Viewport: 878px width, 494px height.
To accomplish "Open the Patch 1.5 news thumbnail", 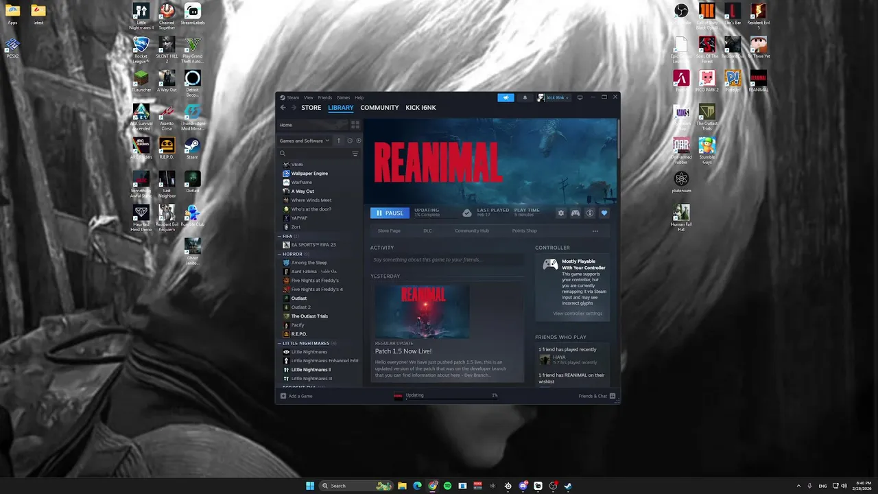I will point(423,312).
